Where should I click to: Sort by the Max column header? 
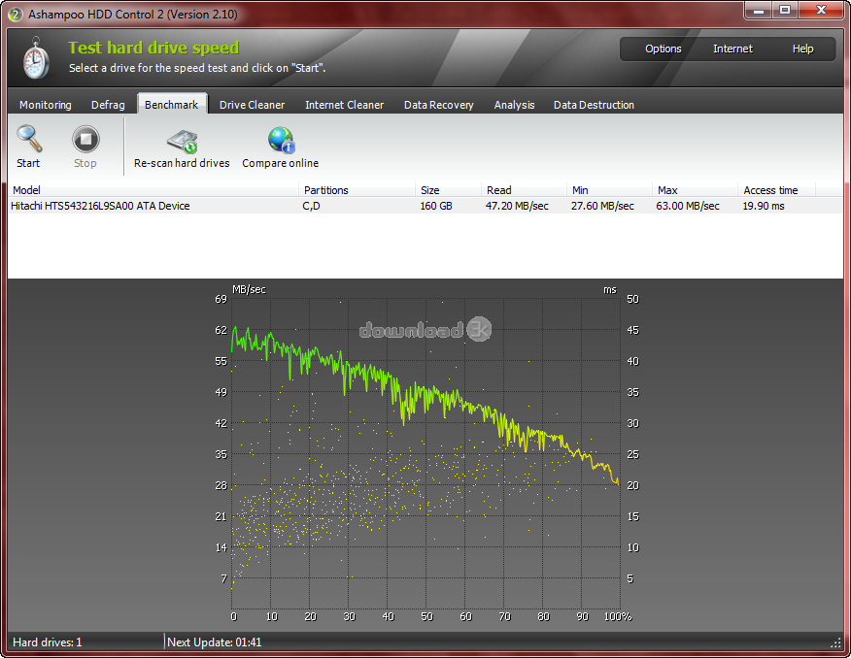[696, 190]
